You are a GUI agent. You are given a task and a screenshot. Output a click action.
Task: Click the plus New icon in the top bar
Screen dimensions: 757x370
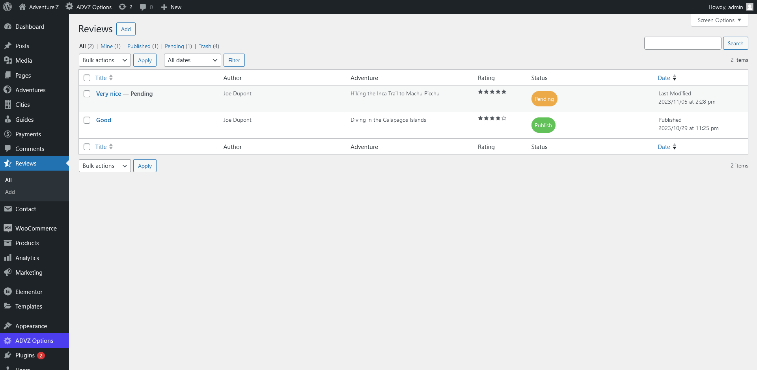pyautogui.click(x=164, y=7)
